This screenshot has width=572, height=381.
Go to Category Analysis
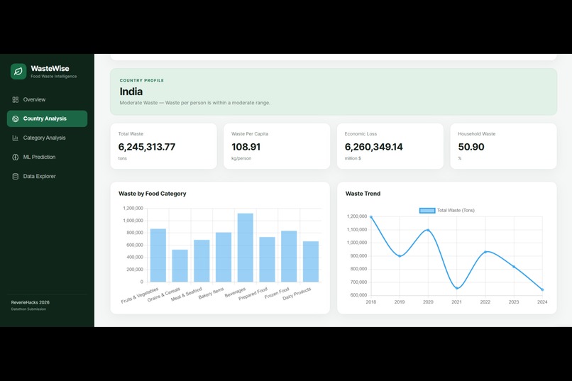coord(47,138)
